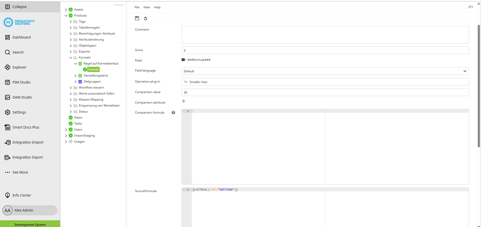481x227 pixels.
Task: Click the Alex Admin user avatar
Action: [x=7, y=210]
